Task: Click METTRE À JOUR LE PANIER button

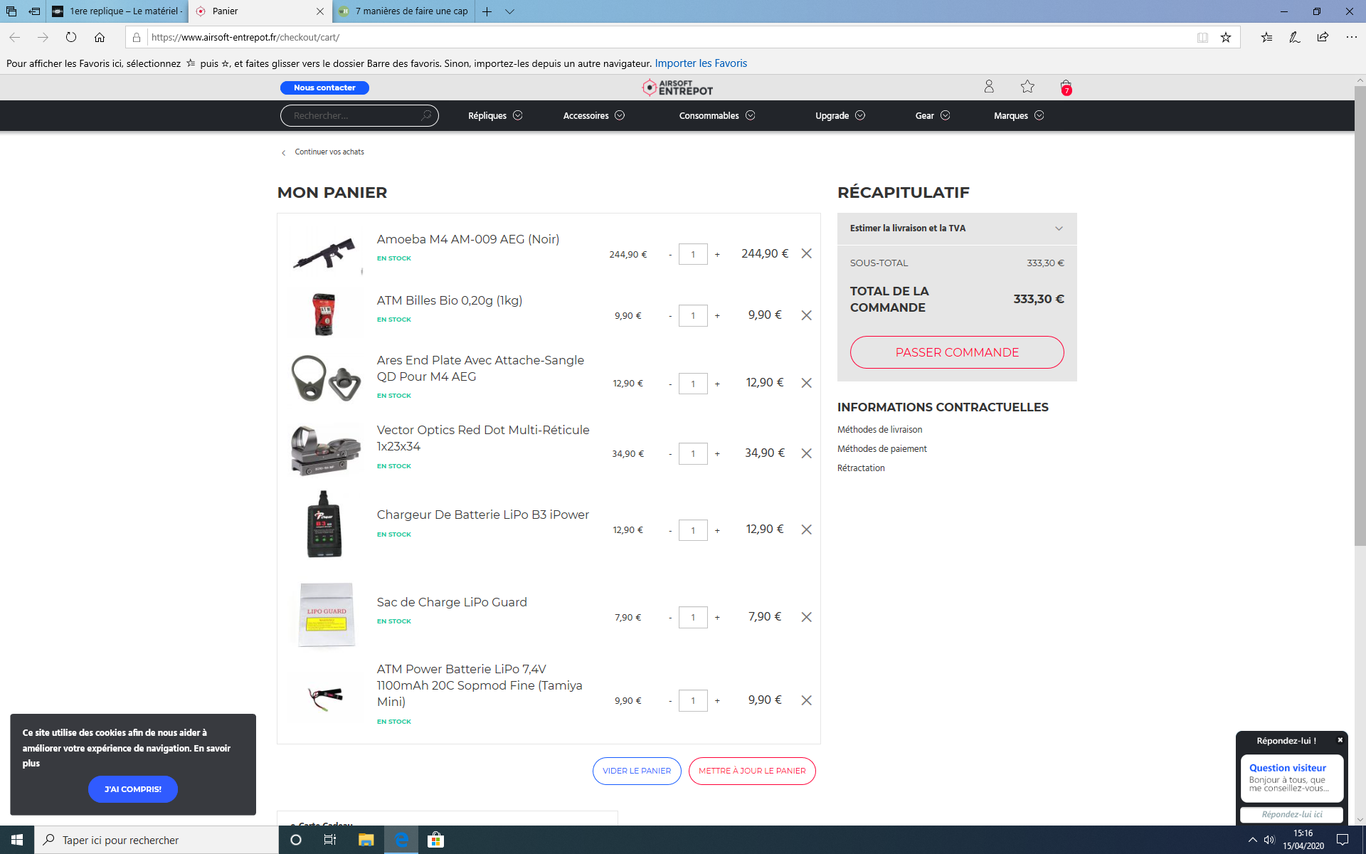Action: (752, 771)
